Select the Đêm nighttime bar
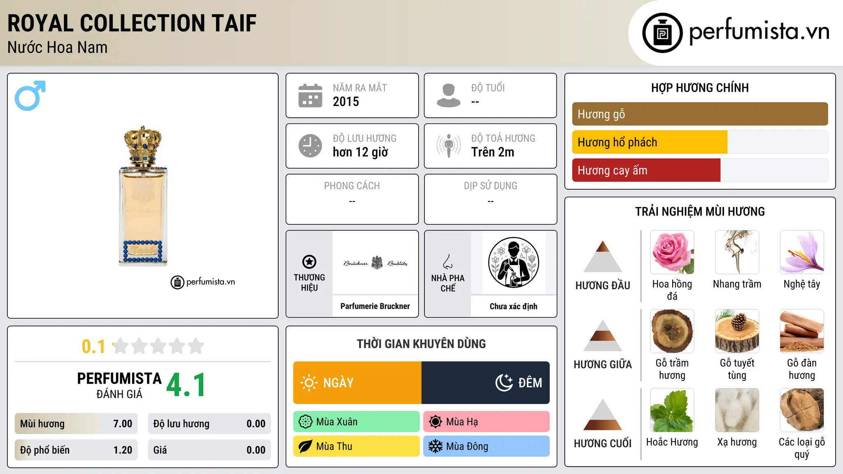This screenshot has height=474, width=843. [486, 383]
